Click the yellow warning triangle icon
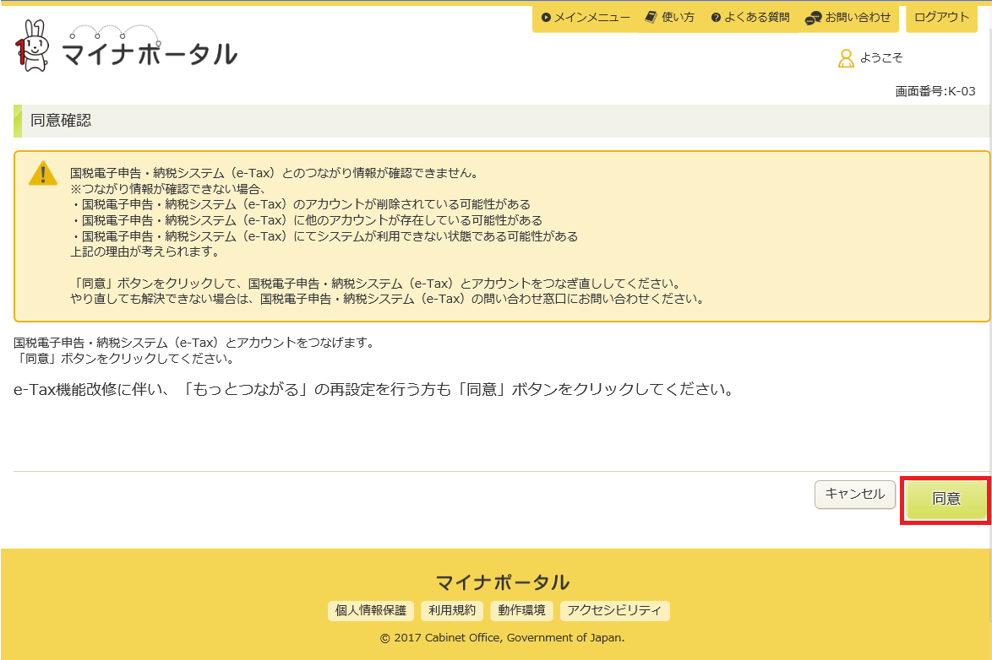Screen dimensions: 992x660 (x=43, y=173)
